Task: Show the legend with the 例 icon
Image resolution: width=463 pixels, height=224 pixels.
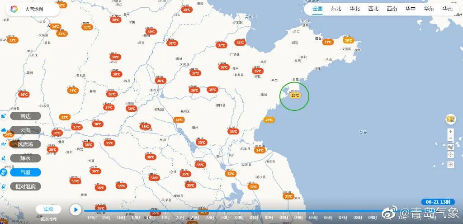Action: click(451, 165)
